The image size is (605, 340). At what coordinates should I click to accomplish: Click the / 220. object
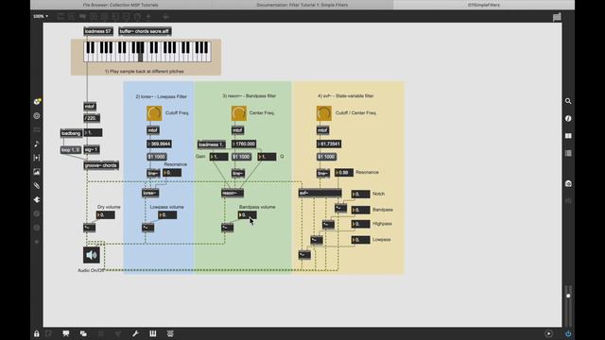click(92, 118)
